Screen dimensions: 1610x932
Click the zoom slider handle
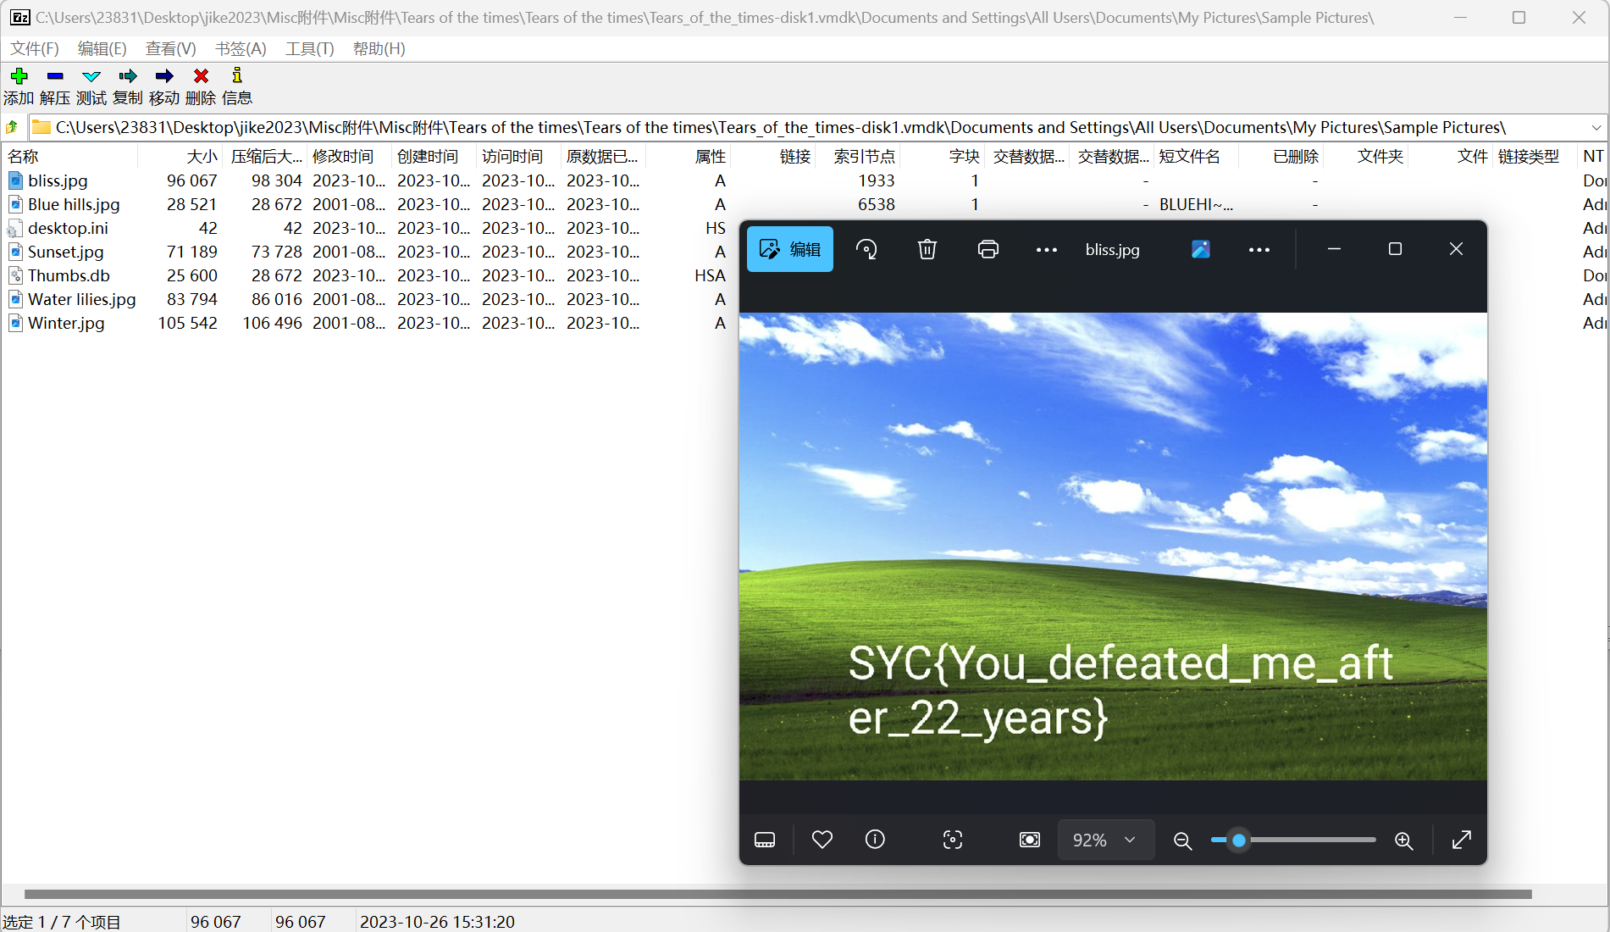[x=1239, y=840]
